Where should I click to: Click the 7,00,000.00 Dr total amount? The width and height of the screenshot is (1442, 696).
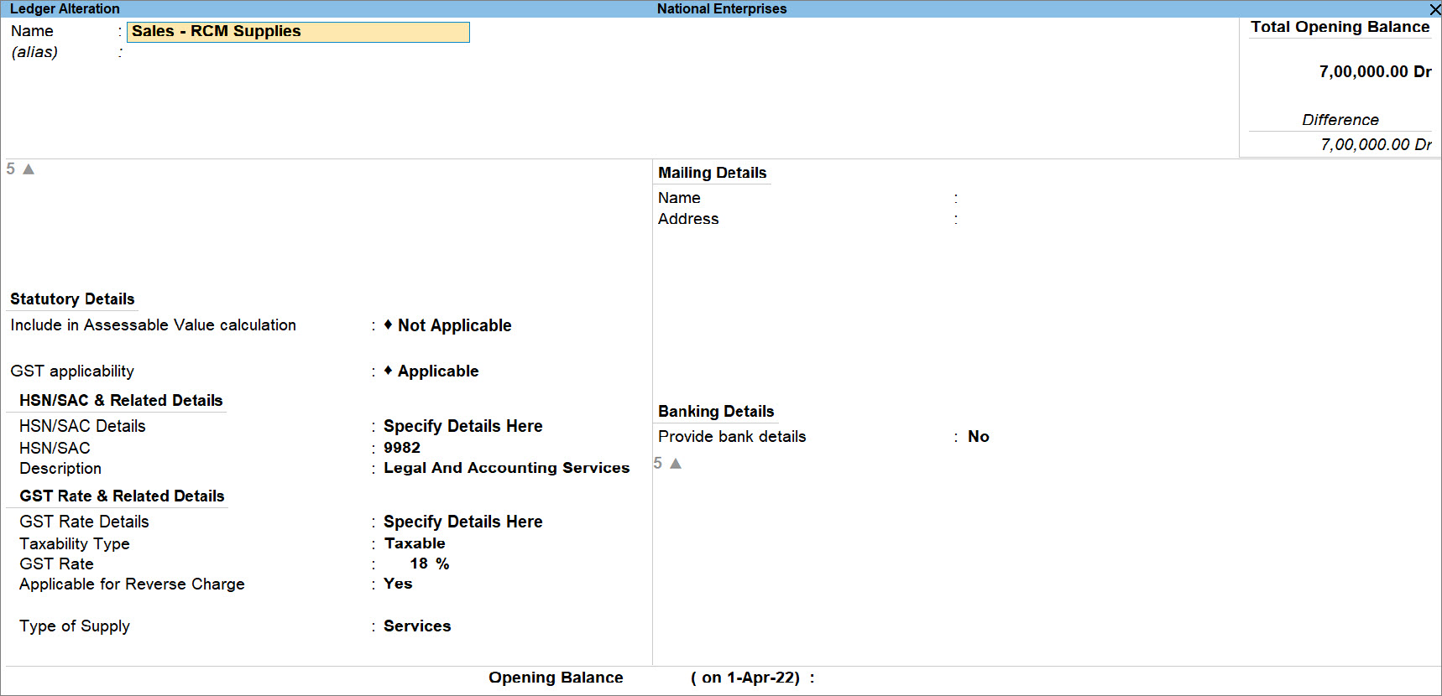pos(1376,72)
